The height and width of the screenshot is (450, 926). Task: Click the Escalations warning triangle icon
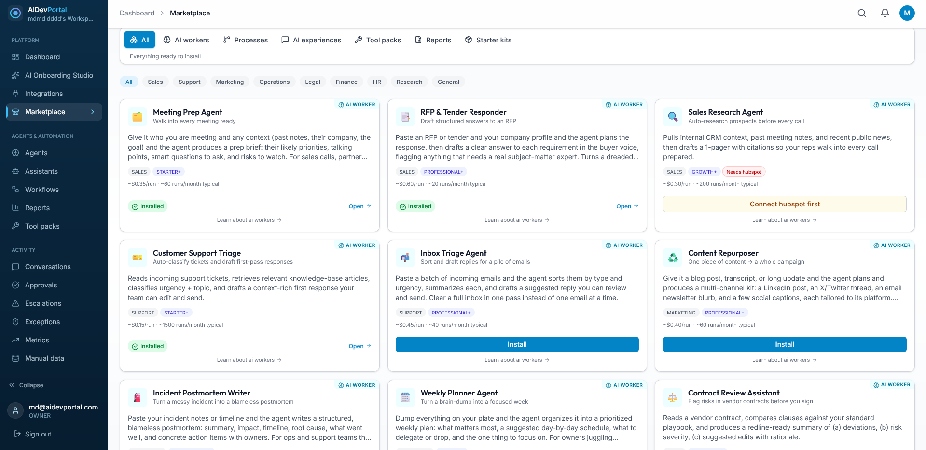[x=15, y=303]
